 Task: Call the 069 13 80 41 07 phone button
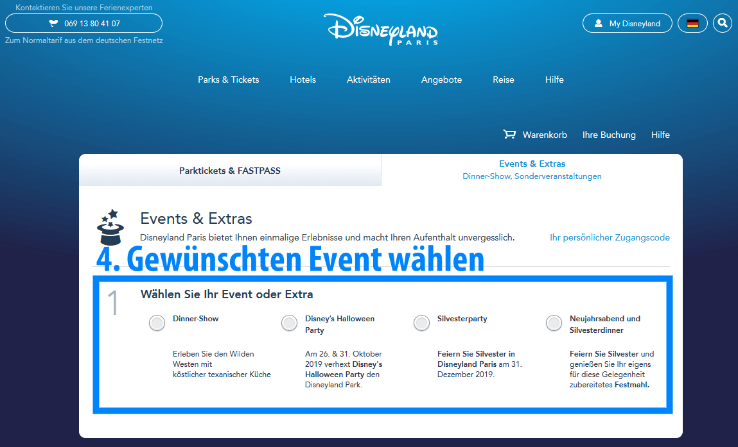pyautogui.click(x=83, y=23)
